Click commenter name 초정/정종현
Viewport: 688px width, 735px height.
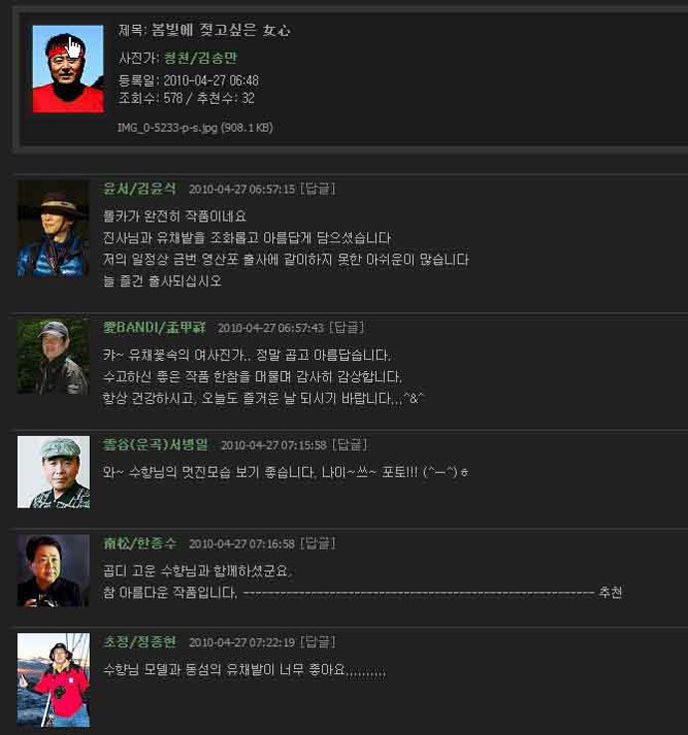click(140, 641)
